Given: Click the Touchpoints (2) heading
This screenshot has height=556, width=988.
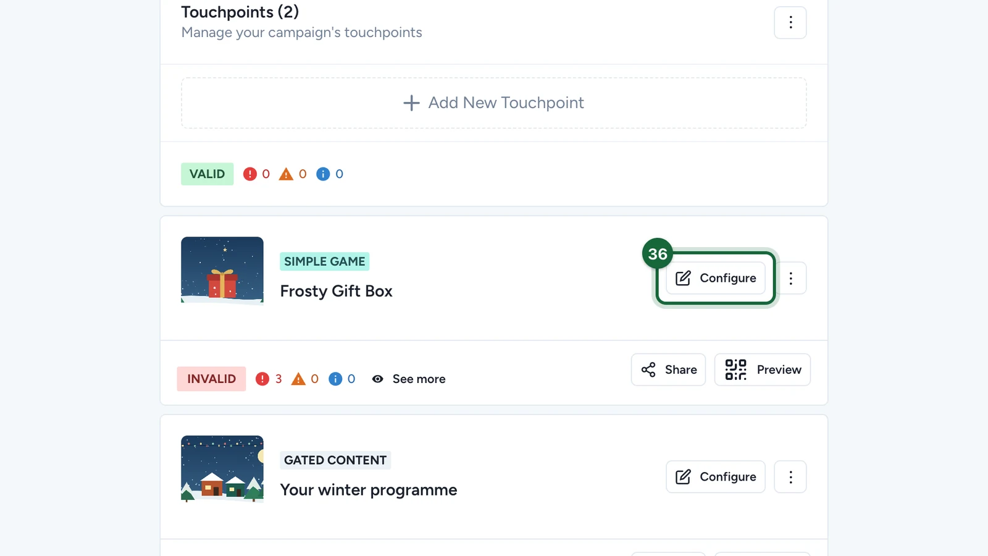Looking at the screenshot, I should pyautogui.click(x=240, y=12).
